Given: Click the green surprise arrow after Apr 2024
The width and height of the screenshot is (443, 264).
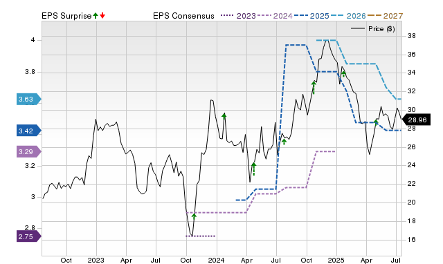Looking at the screenshot, I should pos(254,169).
